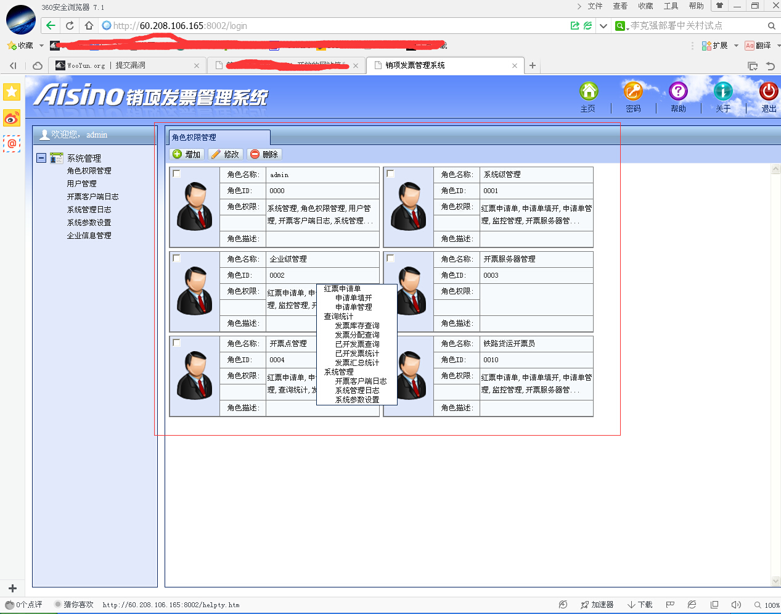
Task: Open the 扩展 extensions icon
Action: click(707, 46)
